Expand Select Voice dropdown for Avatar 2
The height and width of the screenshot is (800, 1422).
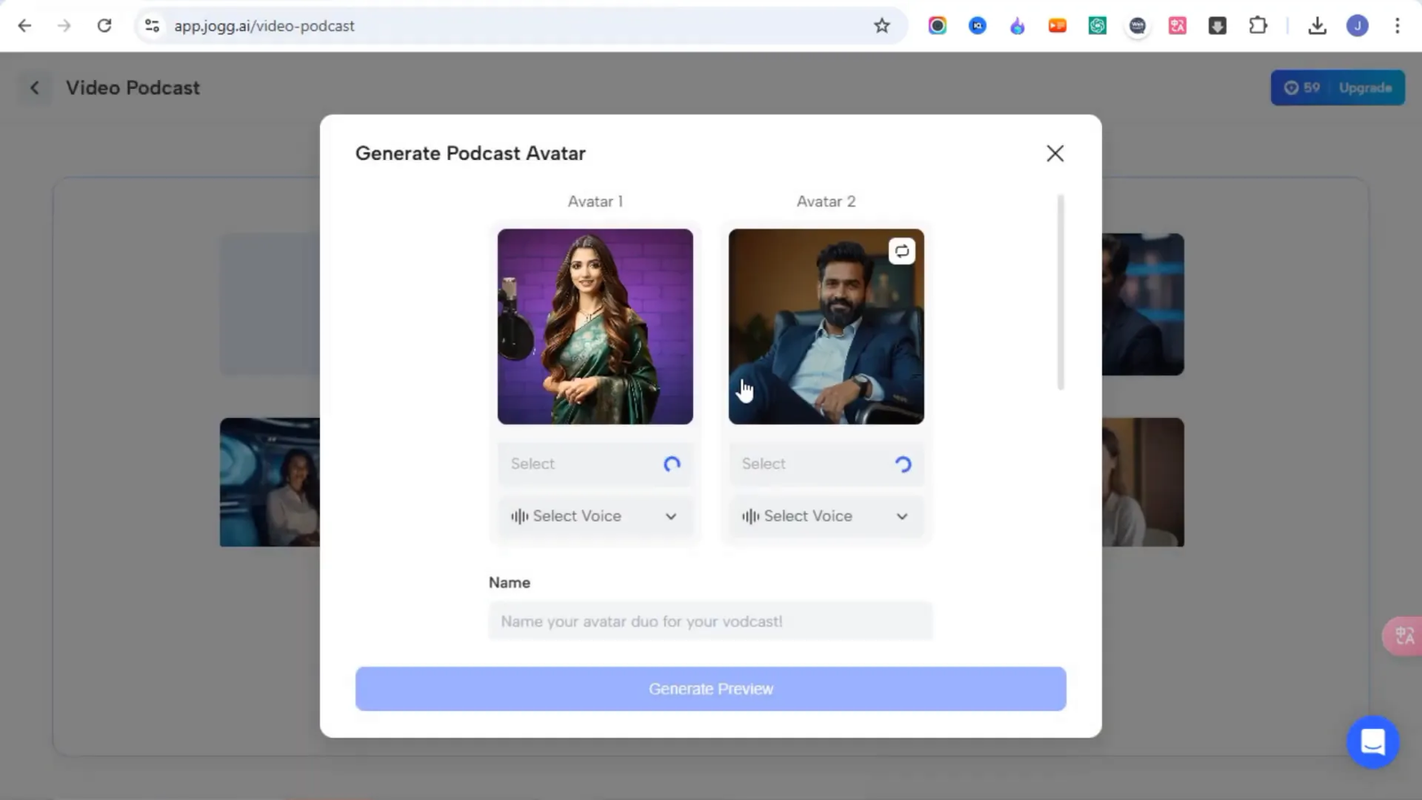[x=827, y=516]
